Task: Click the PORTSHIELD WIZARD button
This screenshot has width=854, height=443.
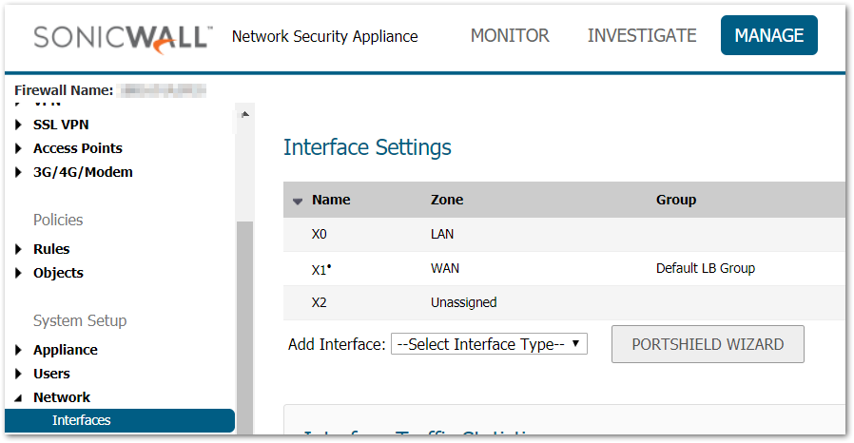Action: tap(708, 344)
